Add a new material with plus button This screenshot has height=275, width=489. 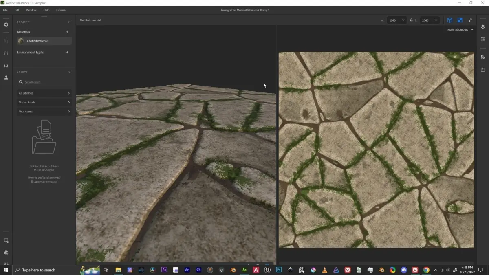(x=68, y=32)
